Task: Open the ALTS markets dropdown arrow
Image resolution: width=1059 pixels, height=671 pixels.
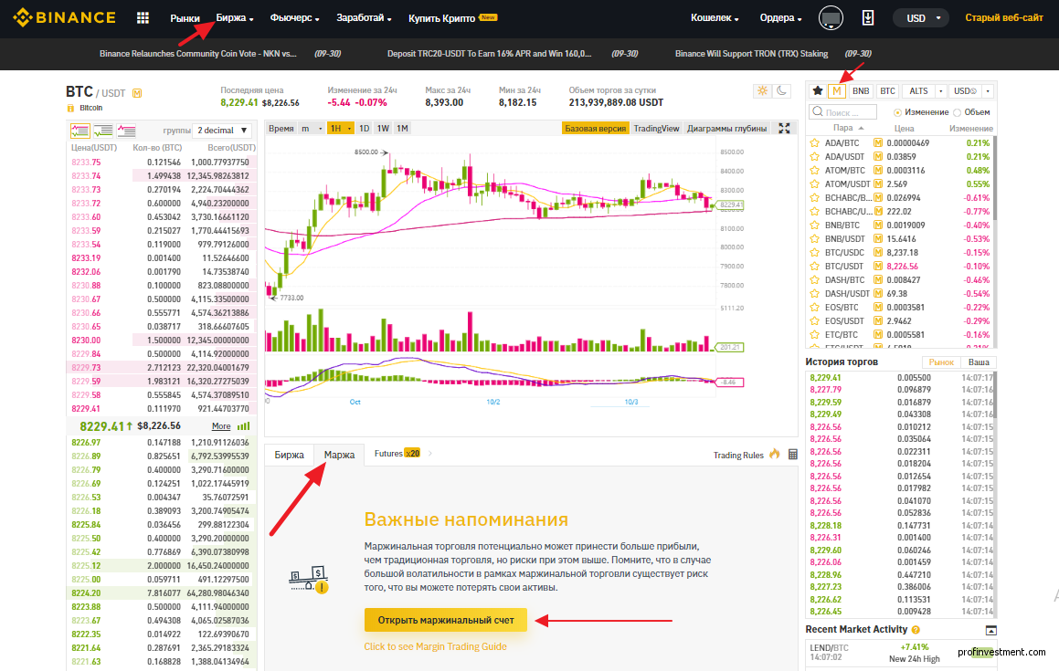Action: pos(940,91)
